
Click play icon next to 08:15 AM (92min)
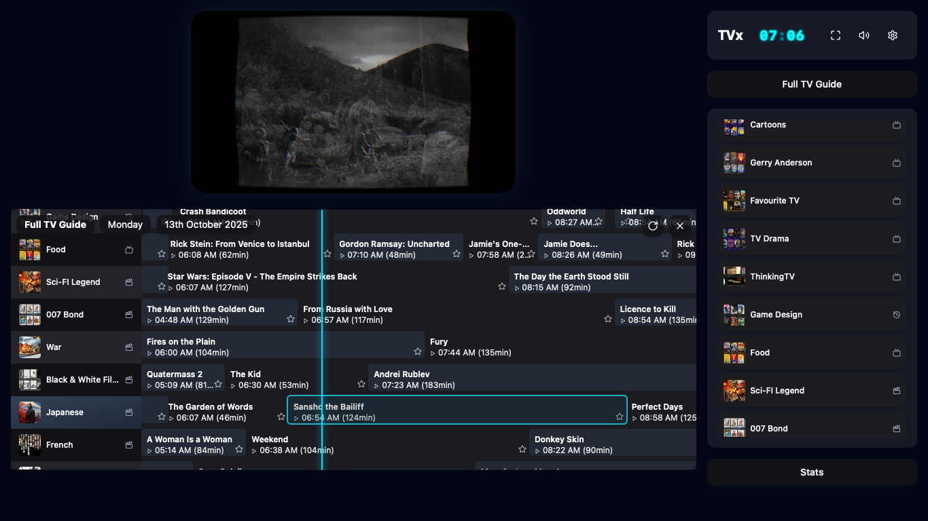coord(517,288)
